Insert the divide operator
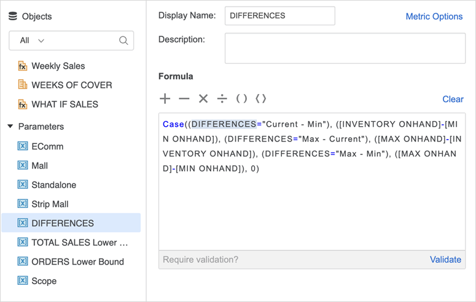Image resolution: width=476 pixels, height=302 pixels. pos(222,98)
